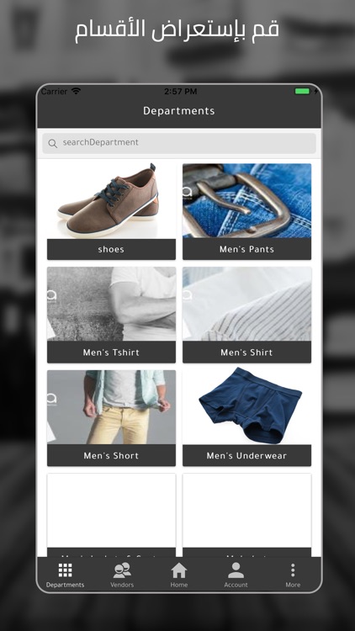This screenshot has width=355, height=631.
Task: Focus the searchDepartment text field
Action: (x=179, y=143)
